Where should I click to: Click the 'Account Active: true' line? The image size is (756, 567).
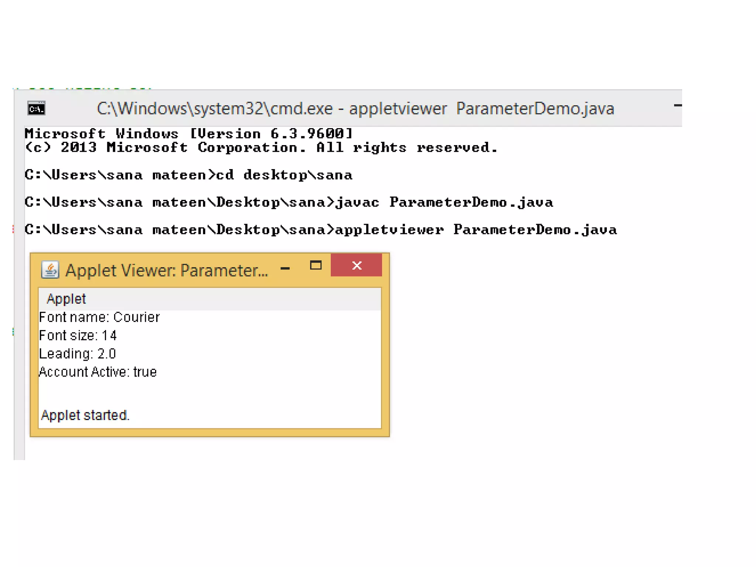(98, 372)
